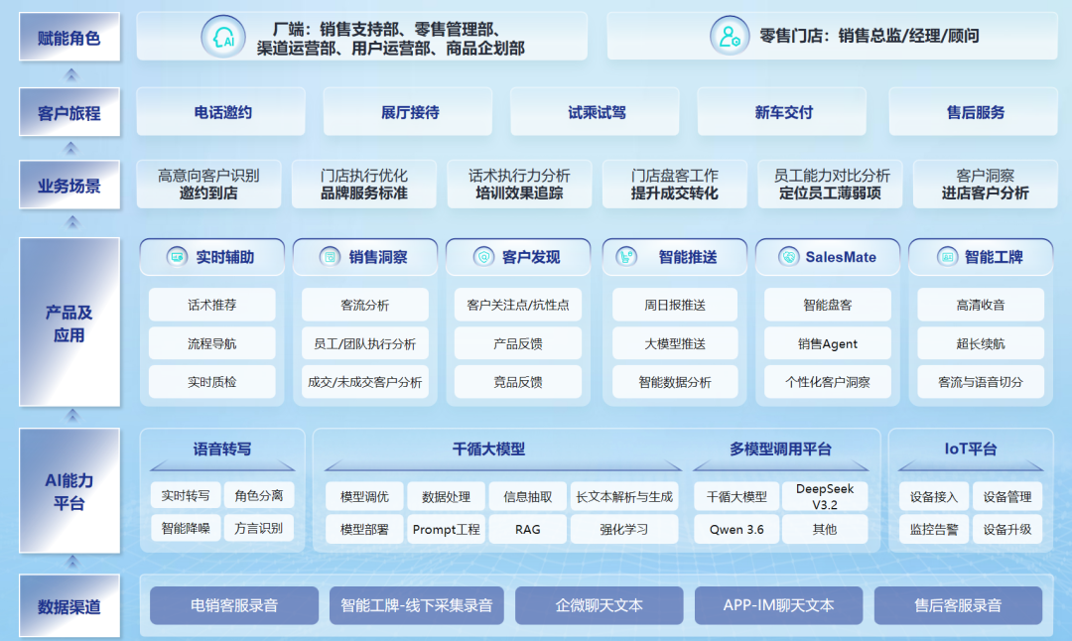1072x641 pixels.
Task: Click the 赋能角色 layer label
Action: click(69, 37)
